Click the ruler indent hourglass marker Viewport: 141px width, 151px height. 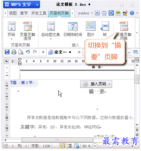(20, 62)
